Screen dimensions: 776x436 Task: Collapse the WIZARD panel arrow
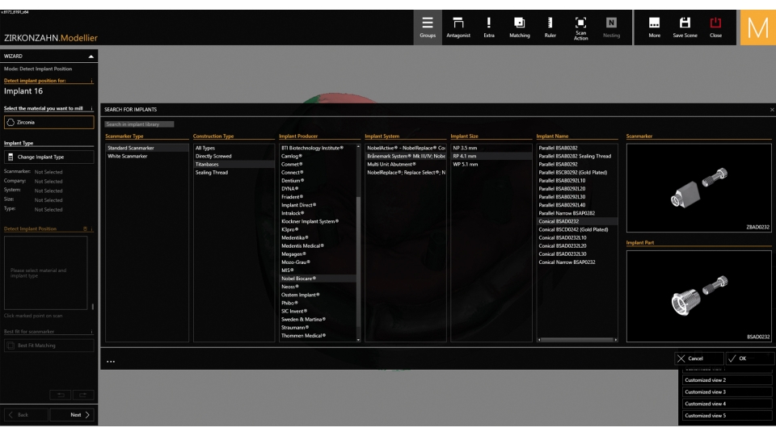click(91, 57)
